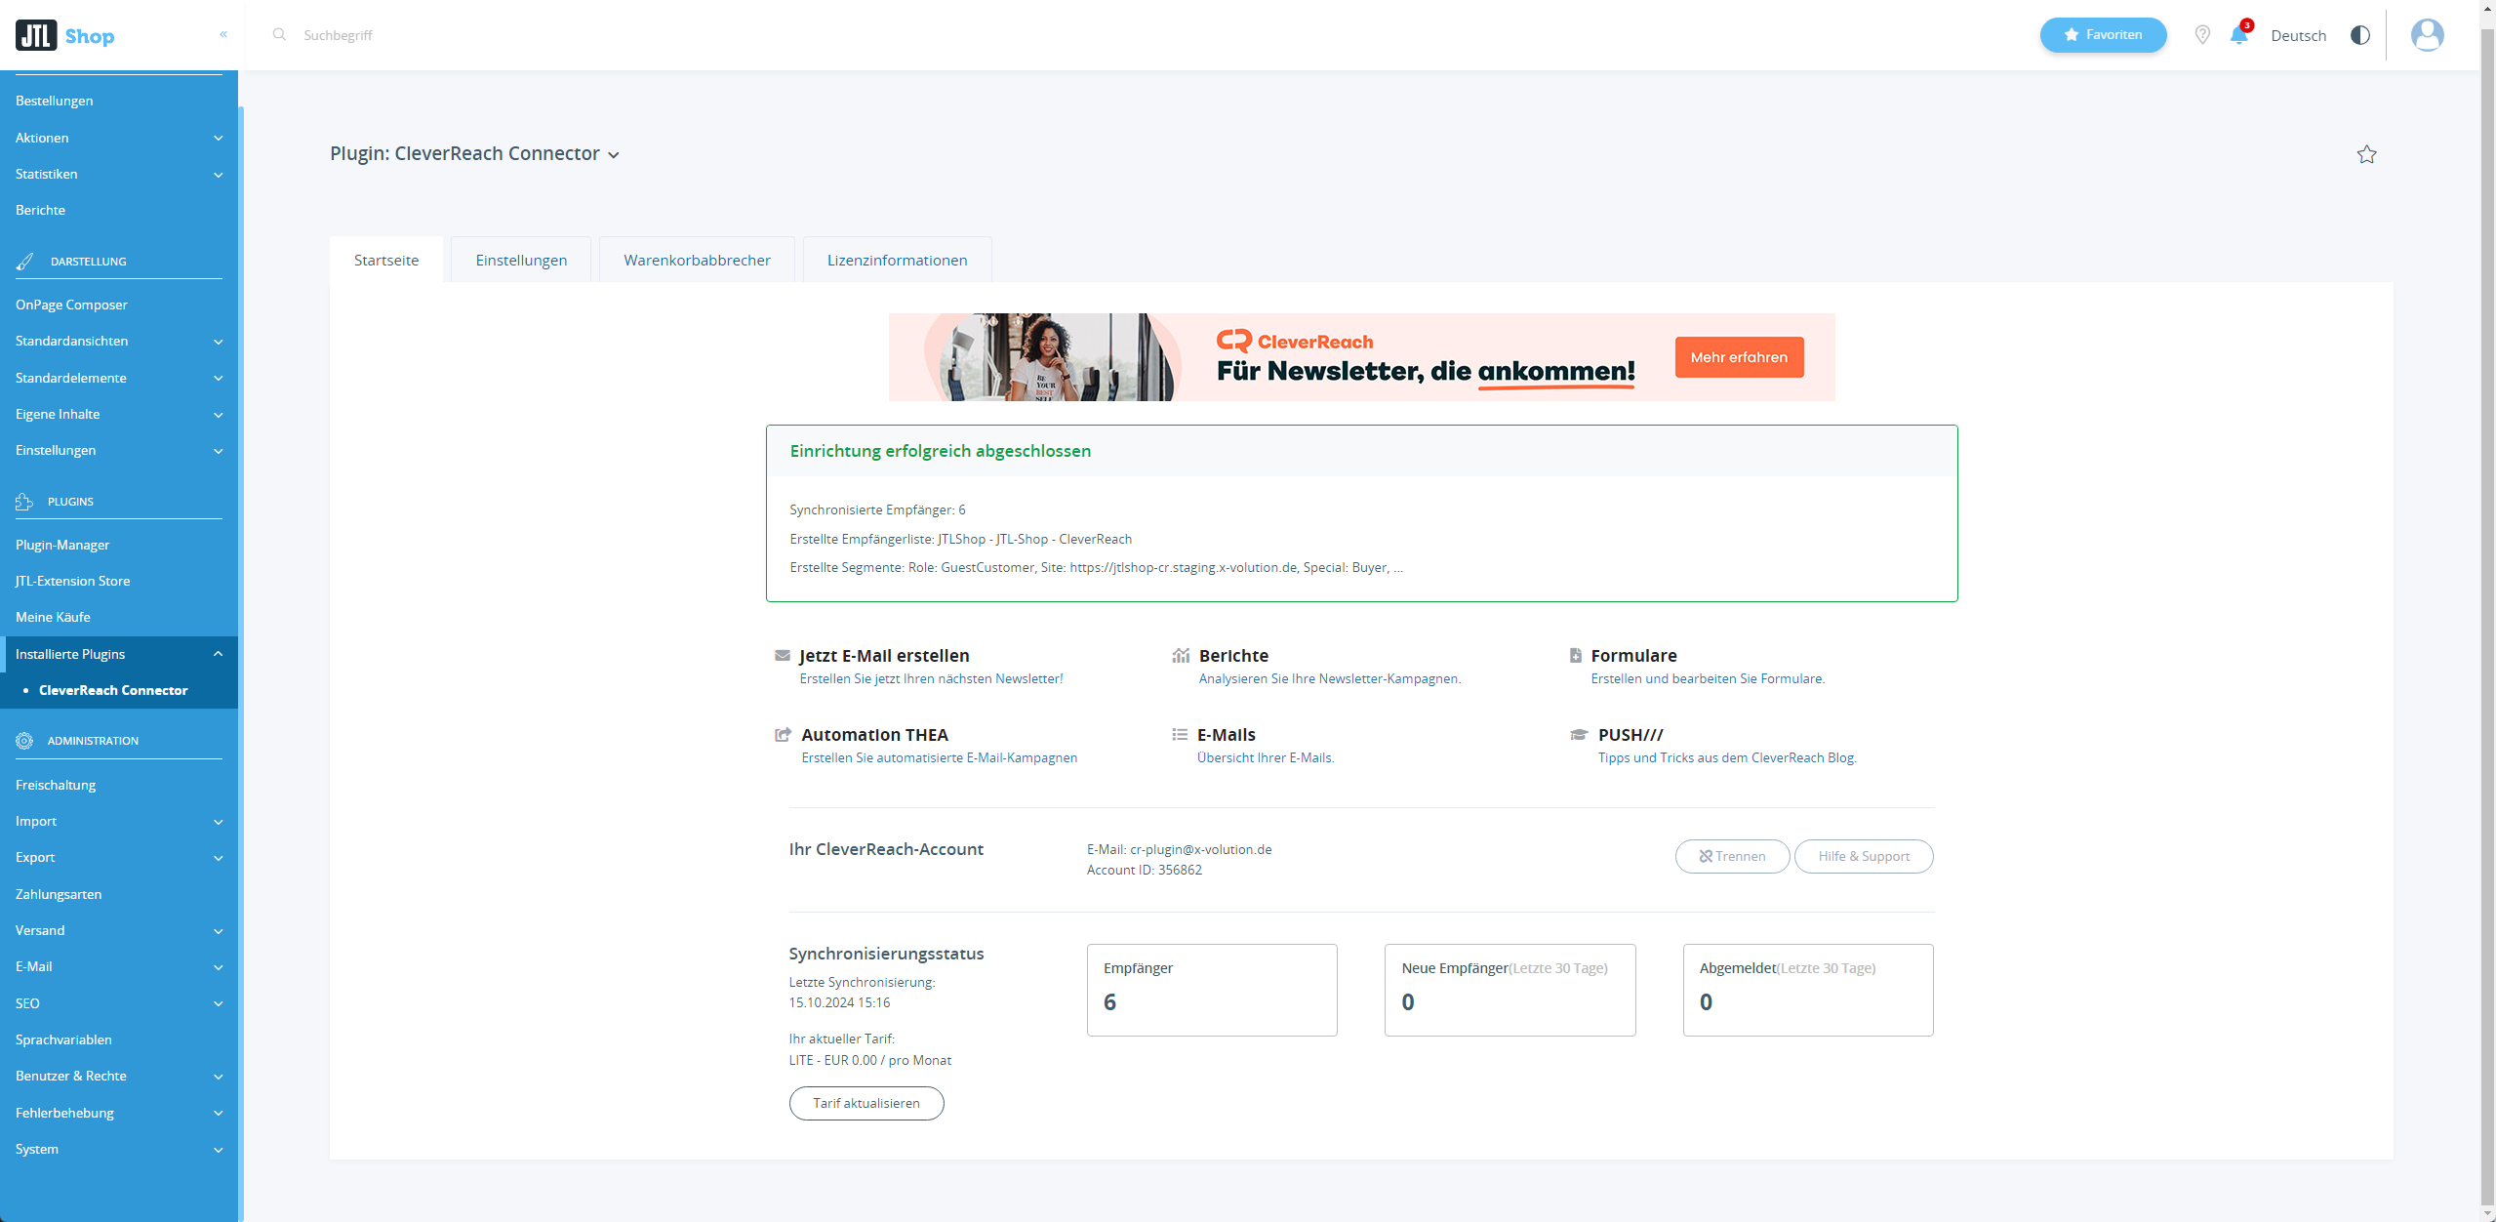This screenshot has width=2496, height=1222.
Task: Click the puzzle icon at PLUGINS
Action: pos(24,502)
